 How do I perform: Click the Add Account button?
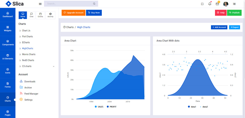219,27
